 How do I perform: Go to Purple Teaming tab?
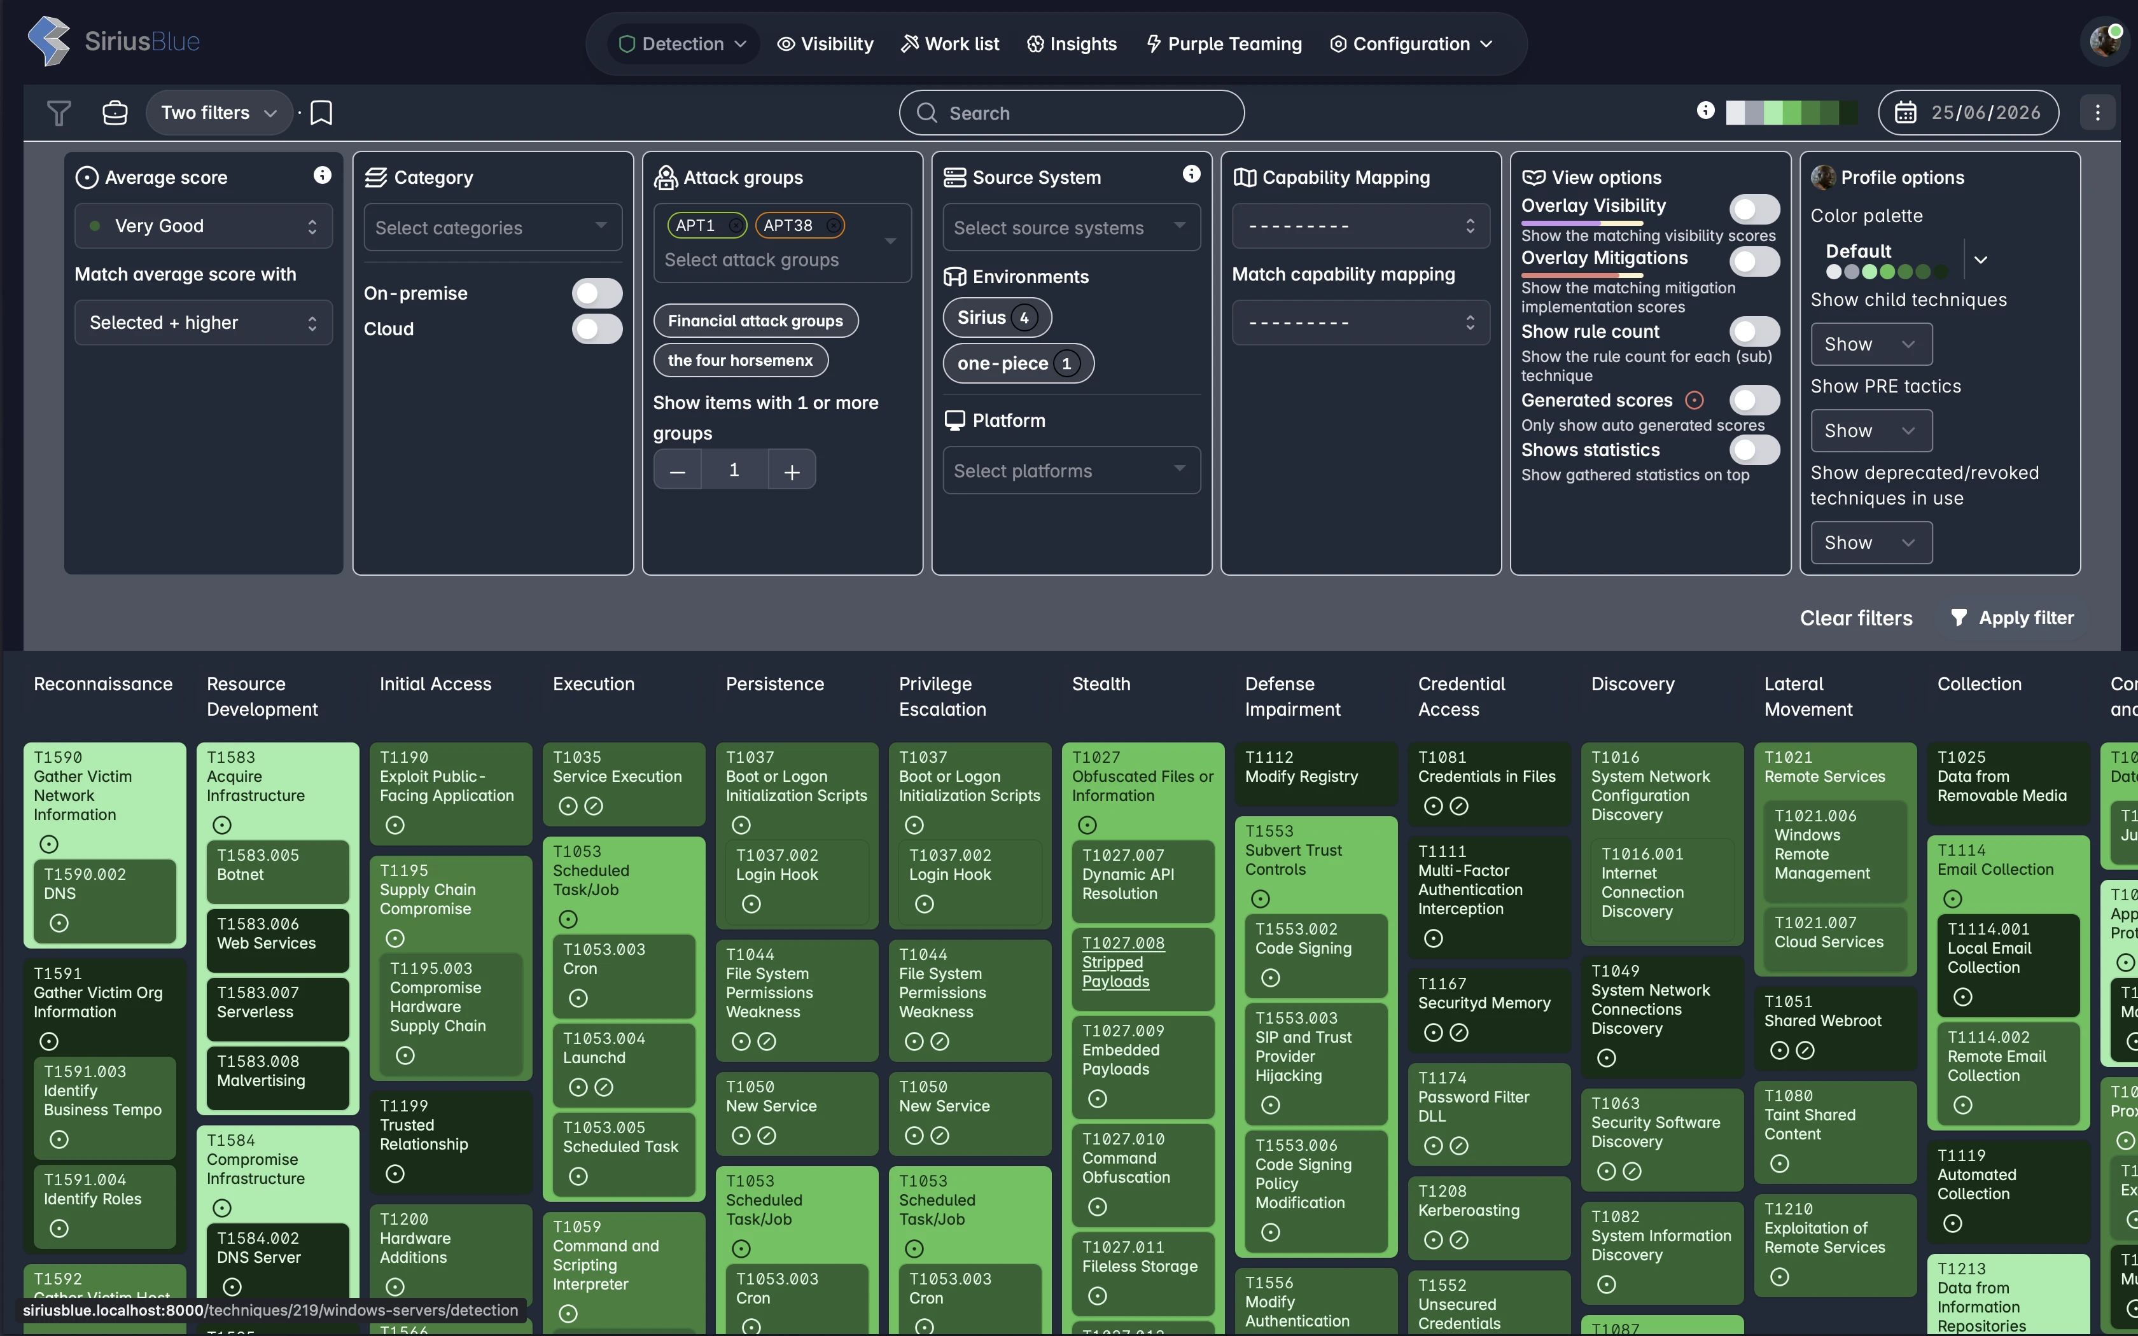(x=1224, y=44)
